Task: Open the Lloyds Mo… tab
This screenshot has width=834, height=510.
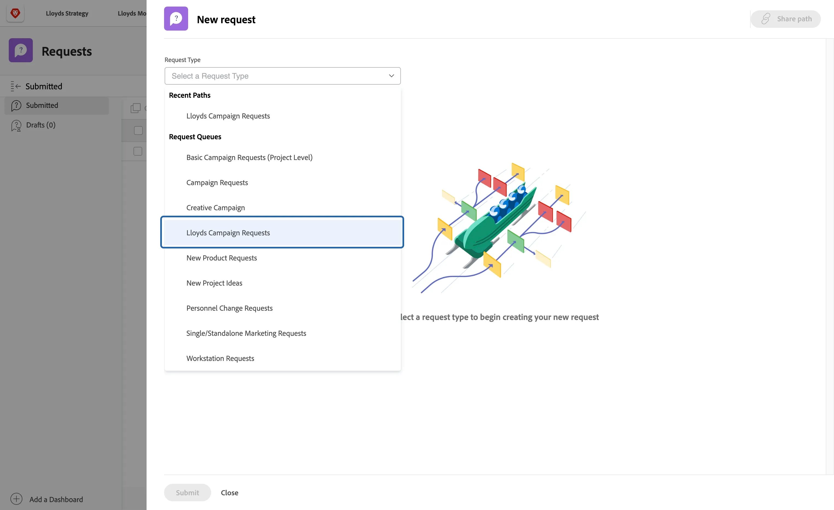Action: pos(132,13)
